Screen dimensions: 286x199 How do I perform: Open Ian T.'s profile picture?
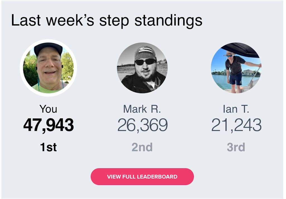236,68
